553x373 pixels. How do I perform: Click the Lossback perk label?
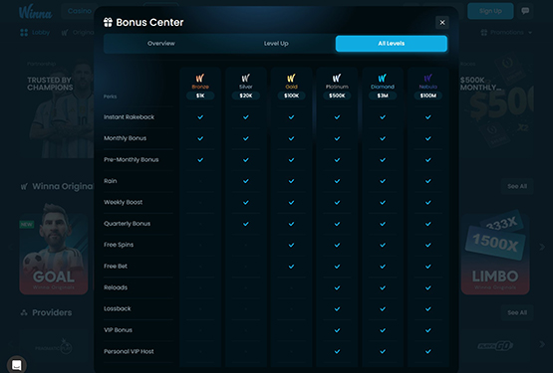pos(118,309)
